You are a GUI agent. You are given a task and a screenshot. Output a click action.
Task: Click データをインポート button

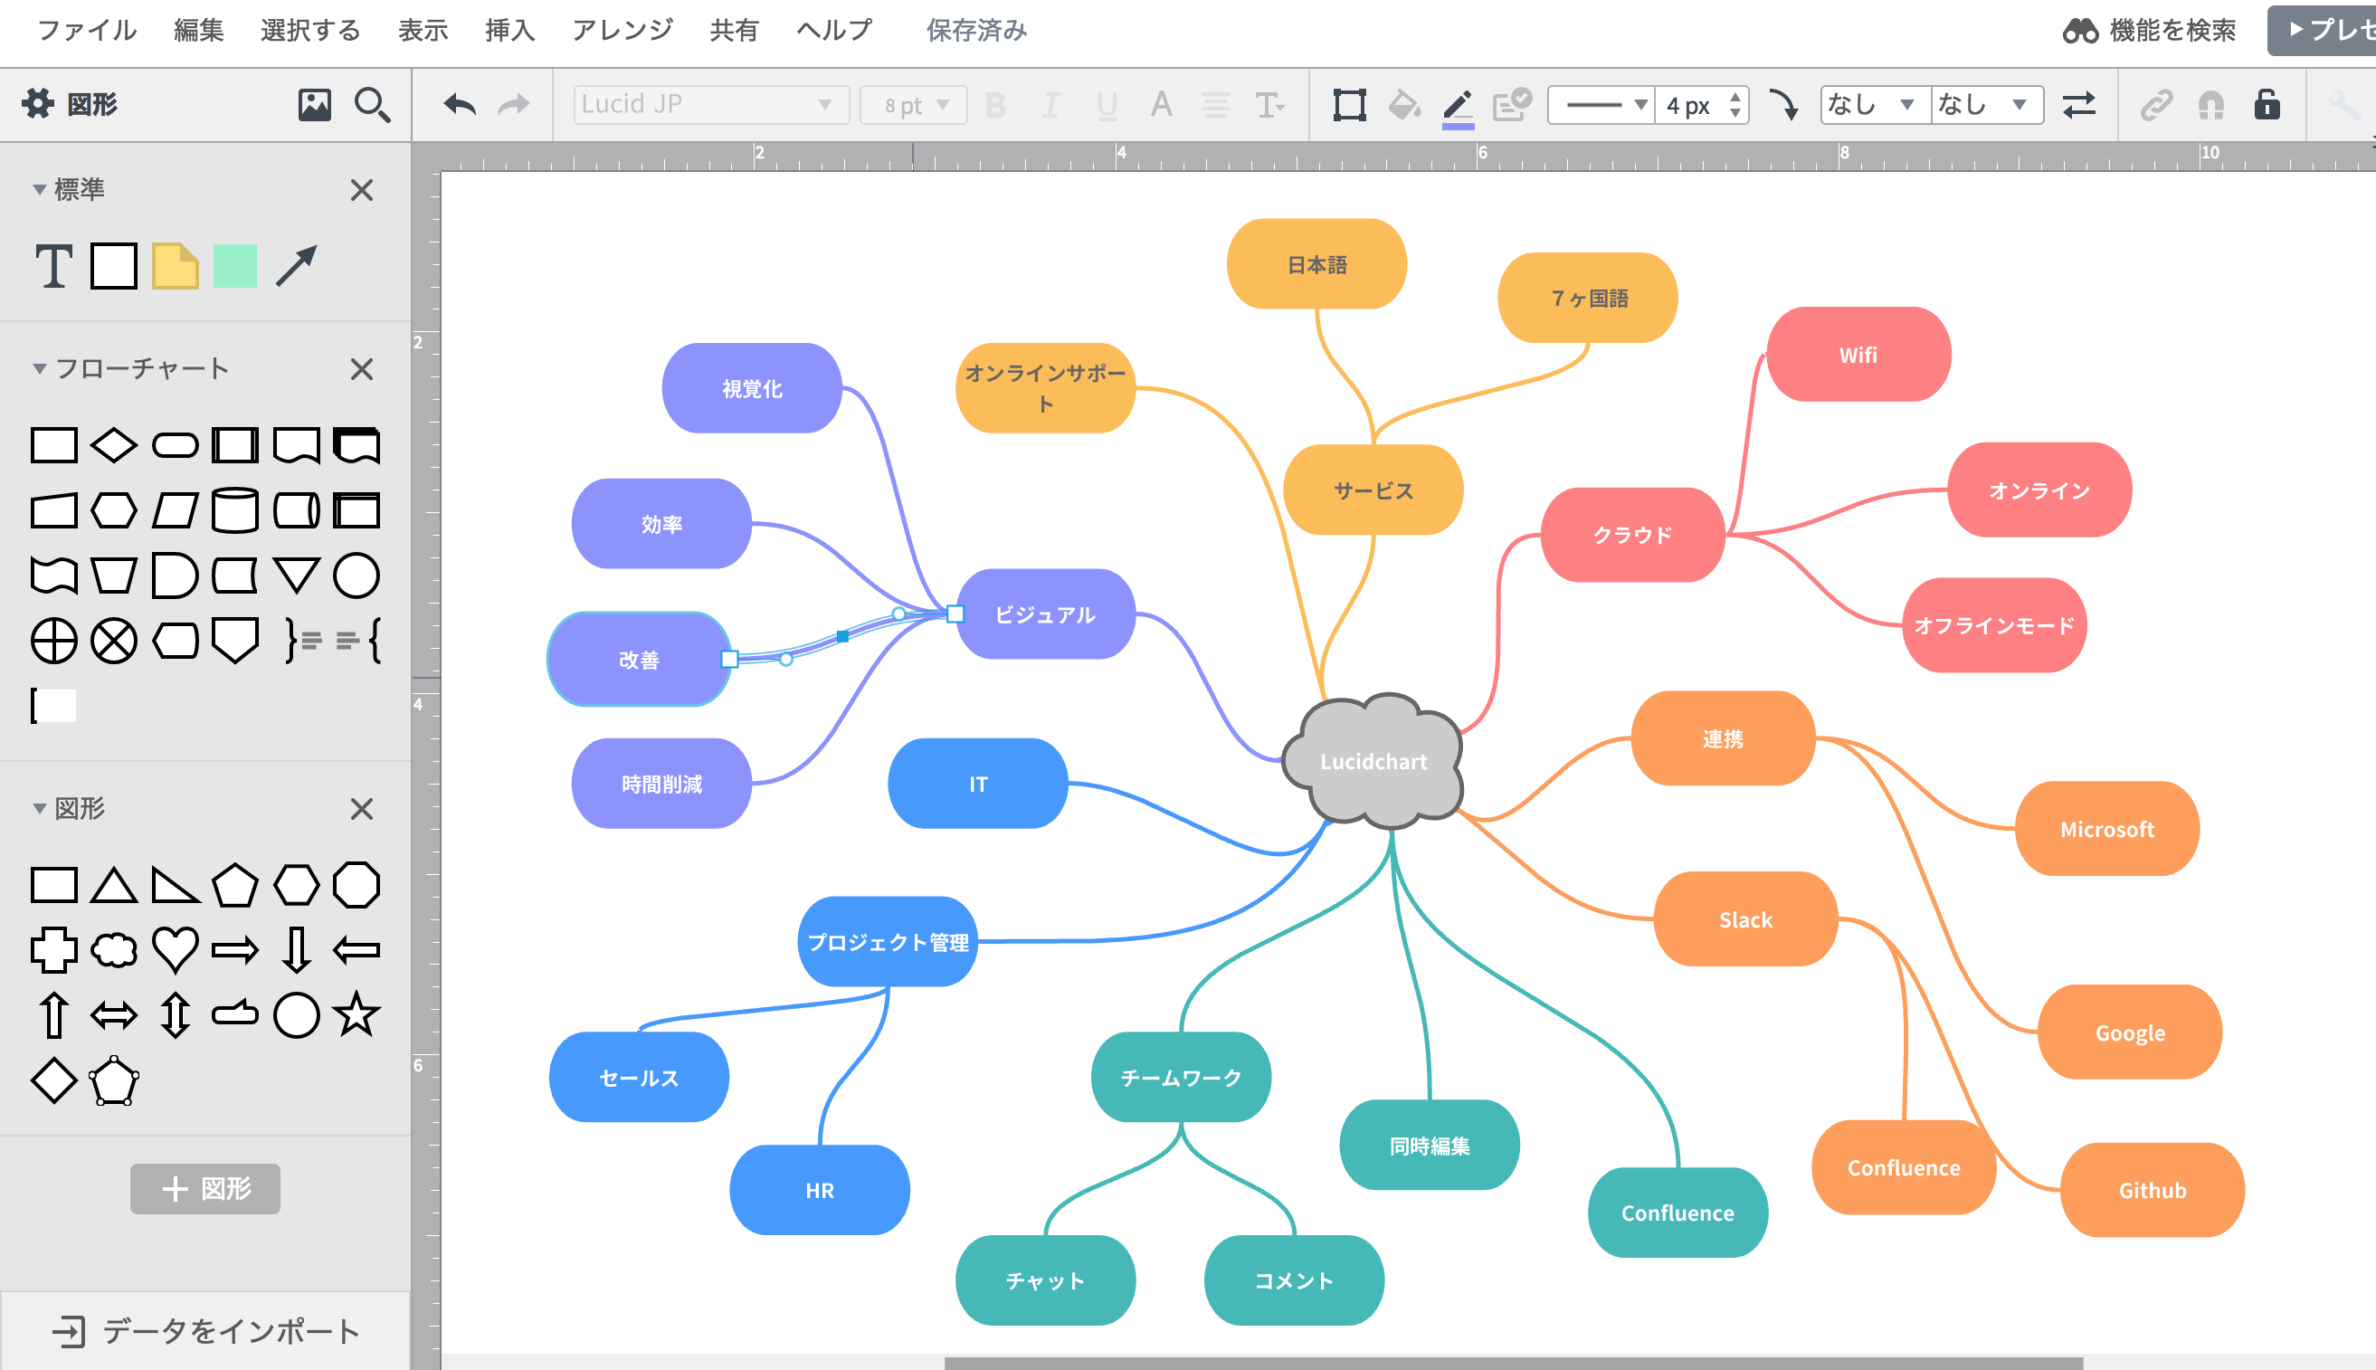pos(205,1330)
